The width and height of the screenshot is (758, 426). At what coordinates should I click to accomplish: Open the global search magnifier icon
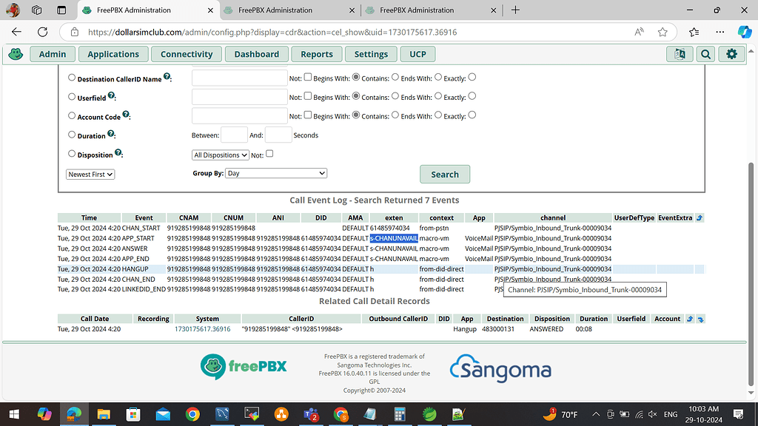point(705,54)
